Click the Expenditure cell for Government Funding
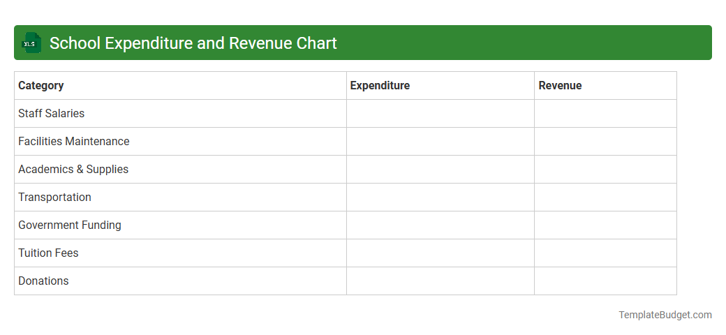 tap(440, 225)
